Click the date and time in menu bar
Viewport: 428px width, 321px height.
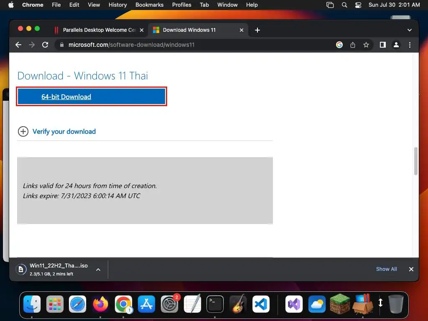pyautogui.click(x=394, y=5)
